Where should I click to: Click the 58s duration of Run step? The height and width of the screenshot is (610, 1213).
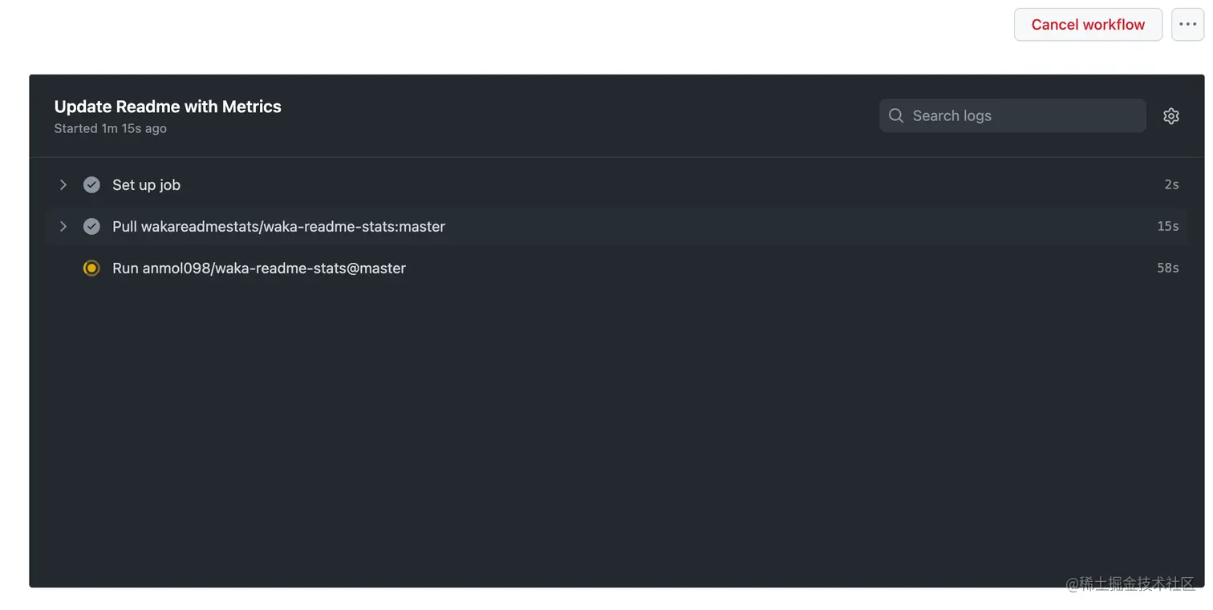(1168, 269)
